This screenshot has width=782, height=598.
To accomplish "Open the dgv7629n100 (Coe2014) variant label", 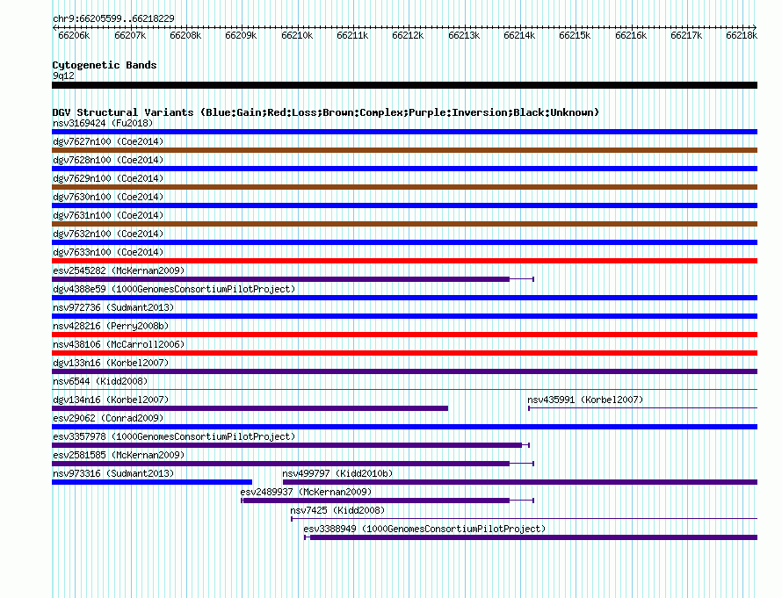I will pyautogui.click(x=108, y=178).
